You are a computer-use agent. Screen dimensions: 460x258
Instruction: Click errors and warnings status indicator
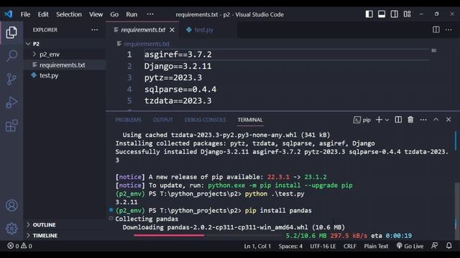click(x=19, y=246)
